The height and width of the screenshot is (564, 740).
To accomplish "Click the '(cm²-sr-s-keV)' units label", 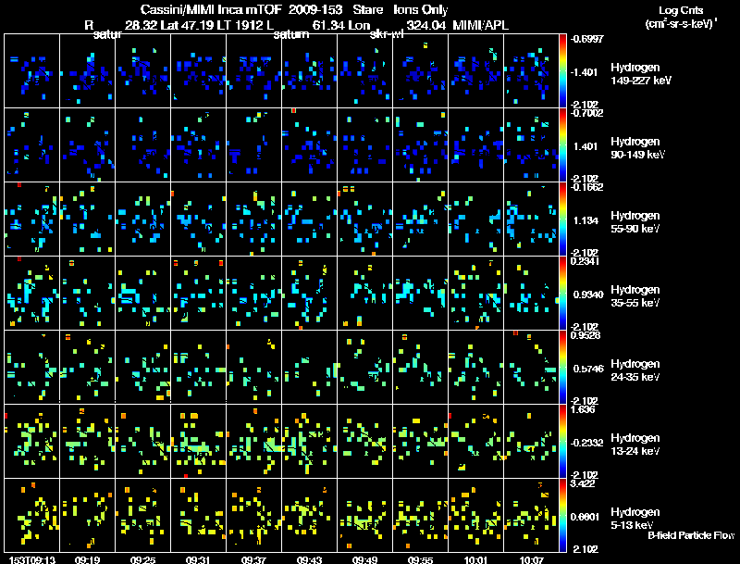I will click(681, 24).
